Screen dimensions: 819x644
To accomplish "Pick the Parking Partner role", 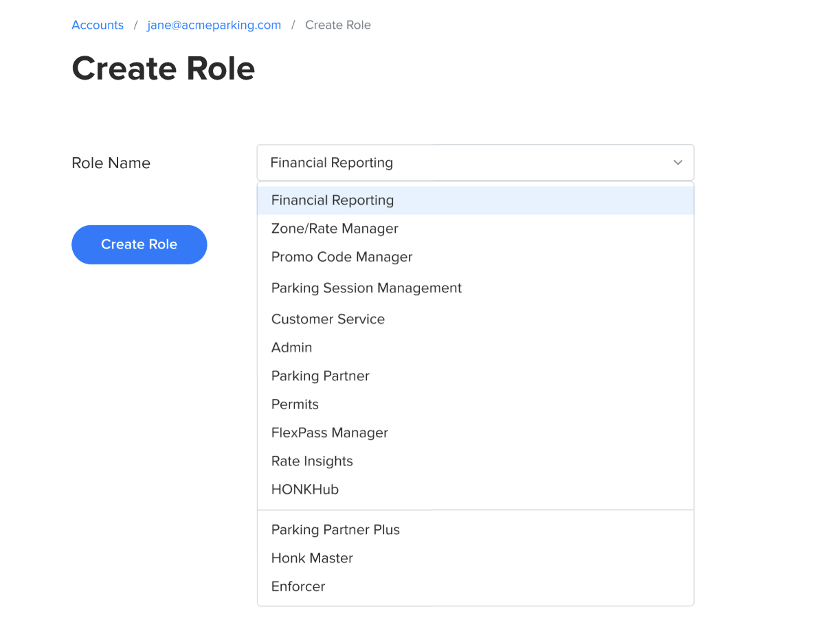I will (320, 376).
